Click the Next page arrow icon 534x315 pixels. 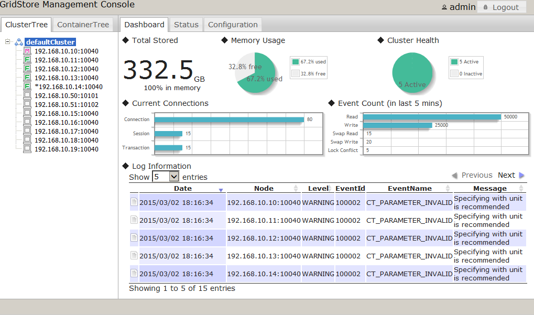[521, 176]
